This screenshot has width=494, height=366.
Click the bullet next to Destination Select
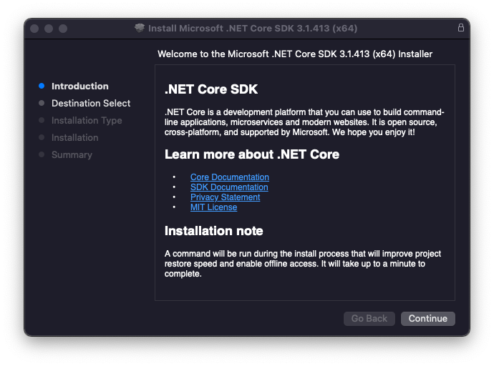pos(42,103)
